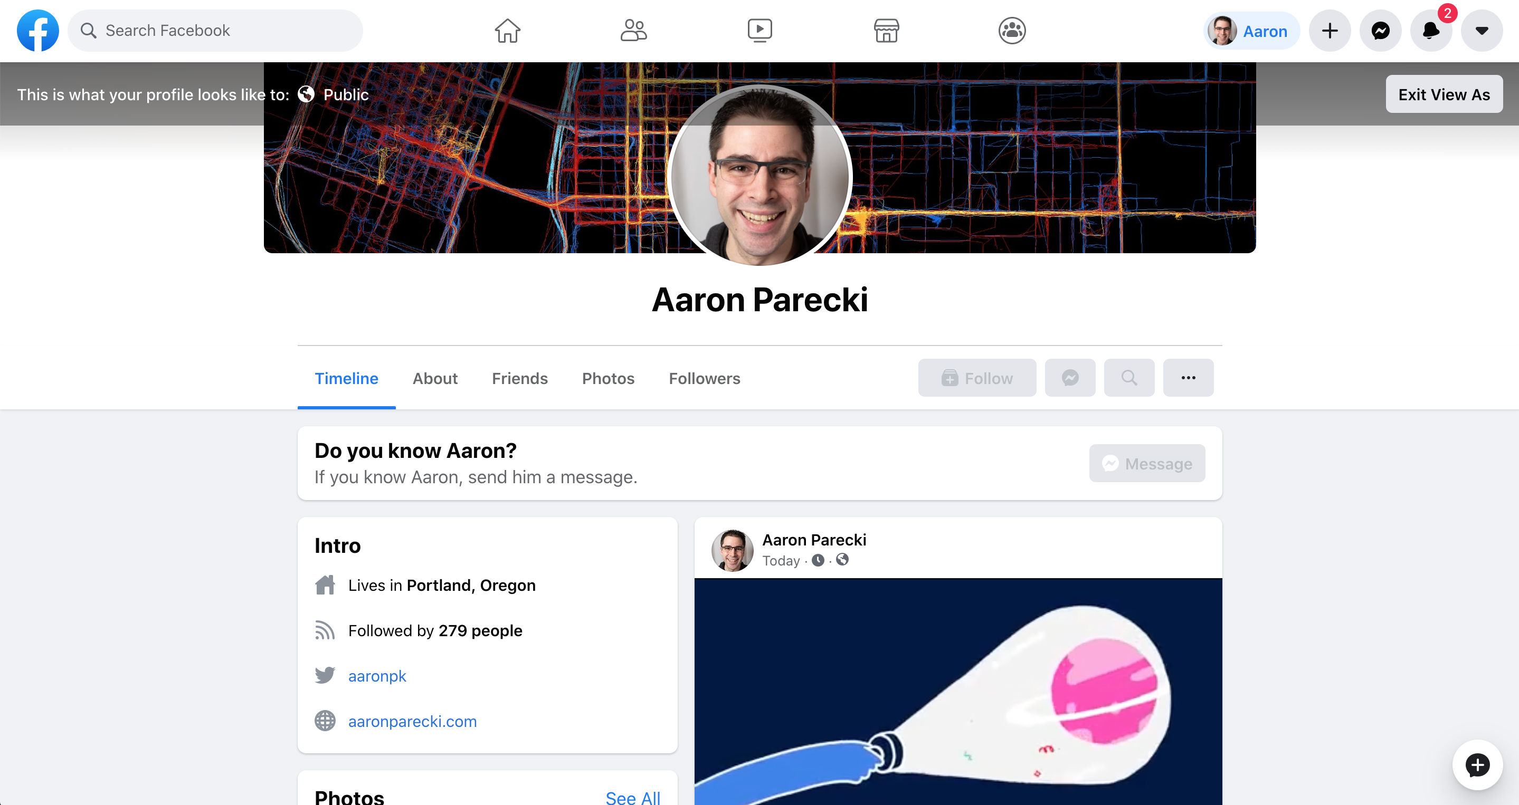Click 279 people followers text
Screen dimensions: 1519x805
(x=480, y=630)
